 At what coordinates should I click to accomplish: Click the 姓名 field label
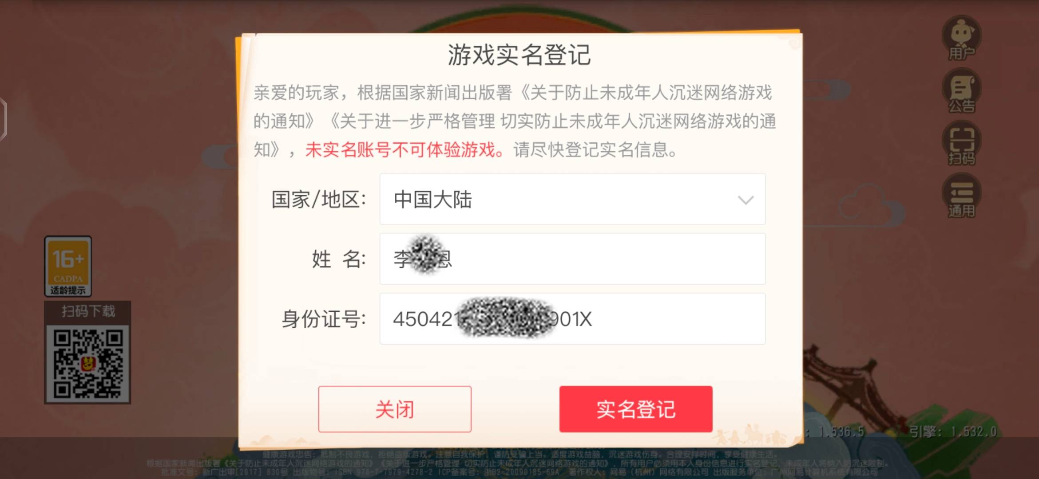click(x=339, y=259)
